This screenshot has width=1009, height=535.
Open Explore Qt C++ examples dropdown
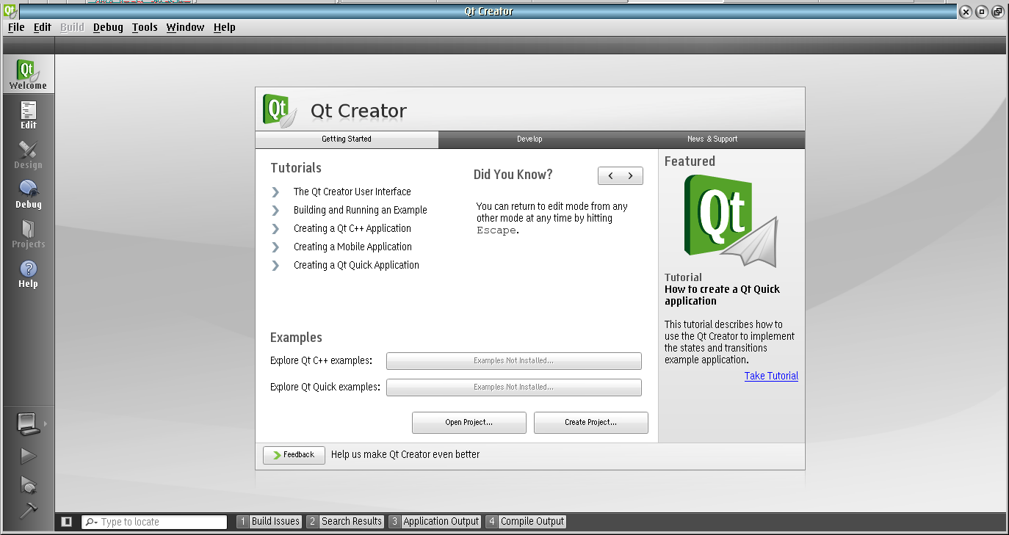pyautogui.click(x=513, y=361)
